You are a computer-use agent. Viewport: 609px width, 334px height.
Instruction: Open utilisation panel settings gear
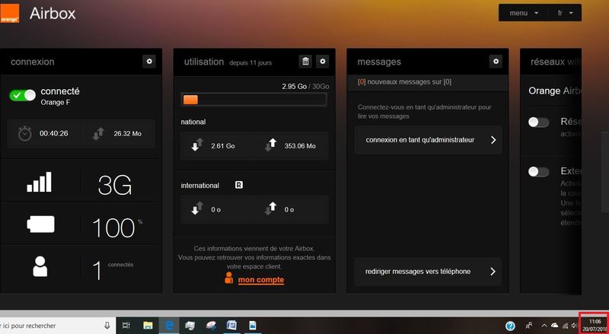[x=323, y=61]
